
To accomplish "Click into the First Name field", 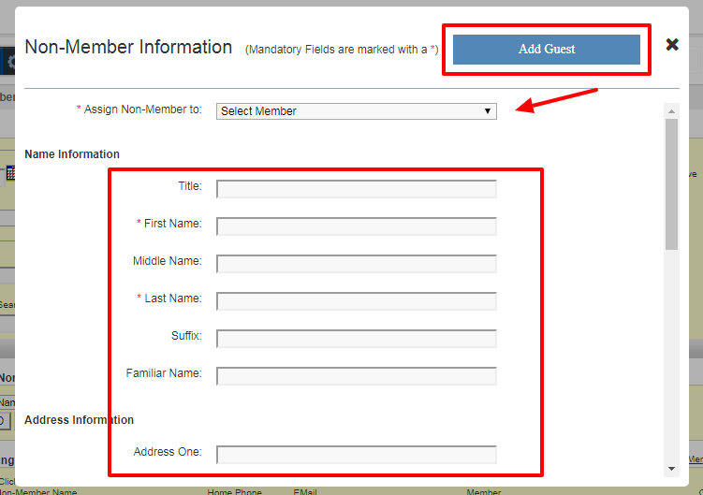I will [x=357, y=226].
